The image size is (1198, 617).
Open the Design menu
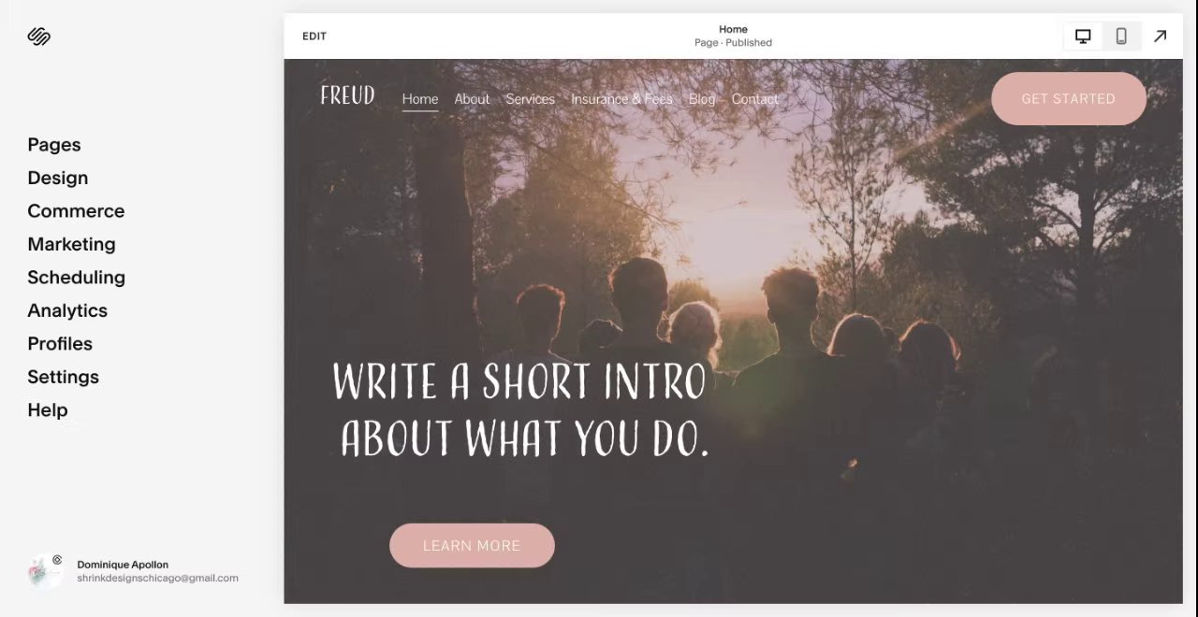(x=58, y=178)
